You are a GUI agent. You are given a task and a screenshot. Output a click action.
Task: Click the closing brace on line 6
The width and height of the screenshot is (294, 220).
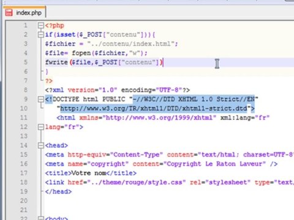click(47, 71)
